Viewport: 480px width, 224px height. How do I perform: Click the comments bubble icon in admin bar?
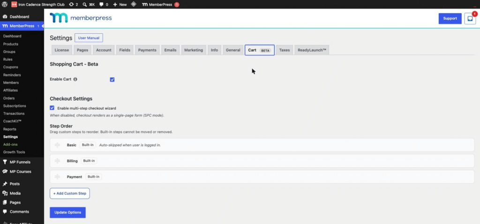pyautogui.click(x=101, y=5)
